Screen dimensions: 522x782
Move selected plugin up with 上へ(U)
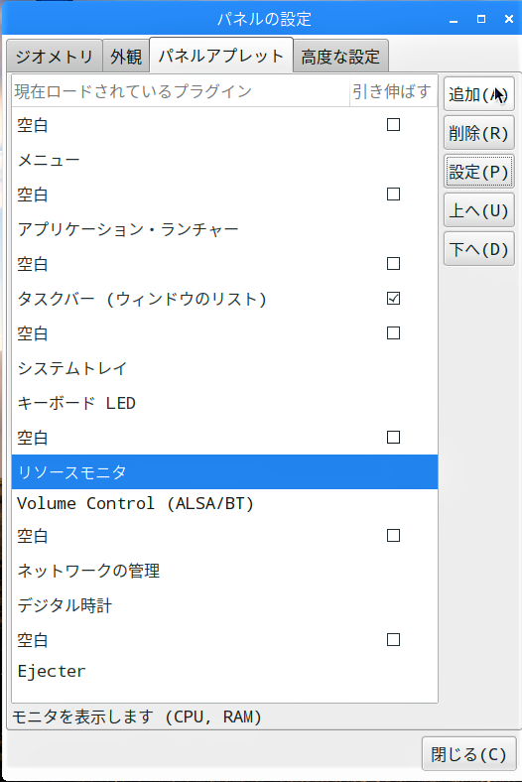[478, 210]
